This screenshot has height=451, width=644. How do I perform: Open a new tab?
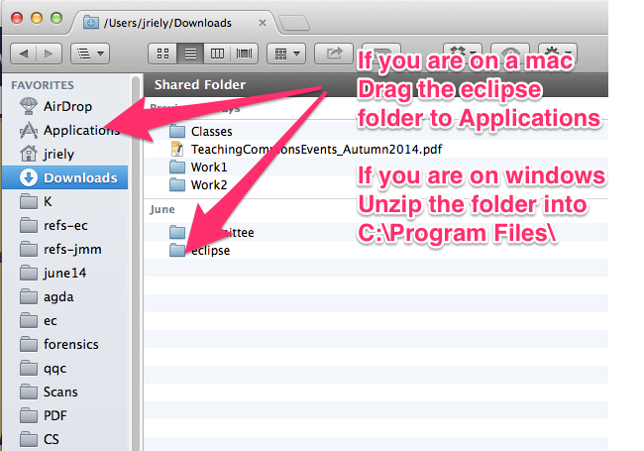[x=295, y=22]
